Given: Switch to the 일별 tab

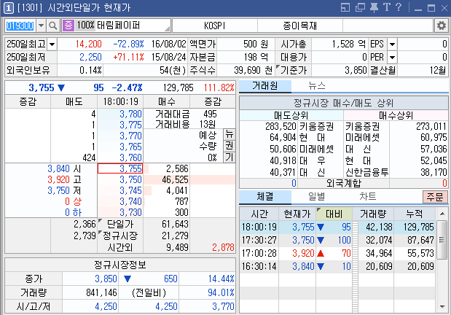Looking at the screenshot, I should [317, 197].
